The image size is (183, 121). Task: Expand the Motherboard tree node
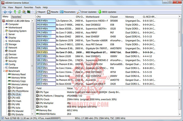click(4, 28)
